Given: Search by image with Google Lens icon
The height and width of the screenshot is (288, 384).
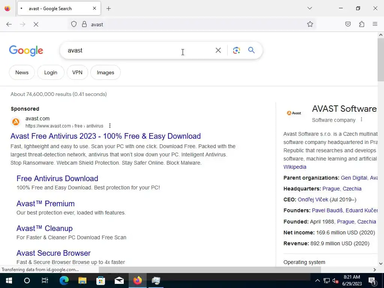Looking at the screenshot, I should [x=236, y=50].
